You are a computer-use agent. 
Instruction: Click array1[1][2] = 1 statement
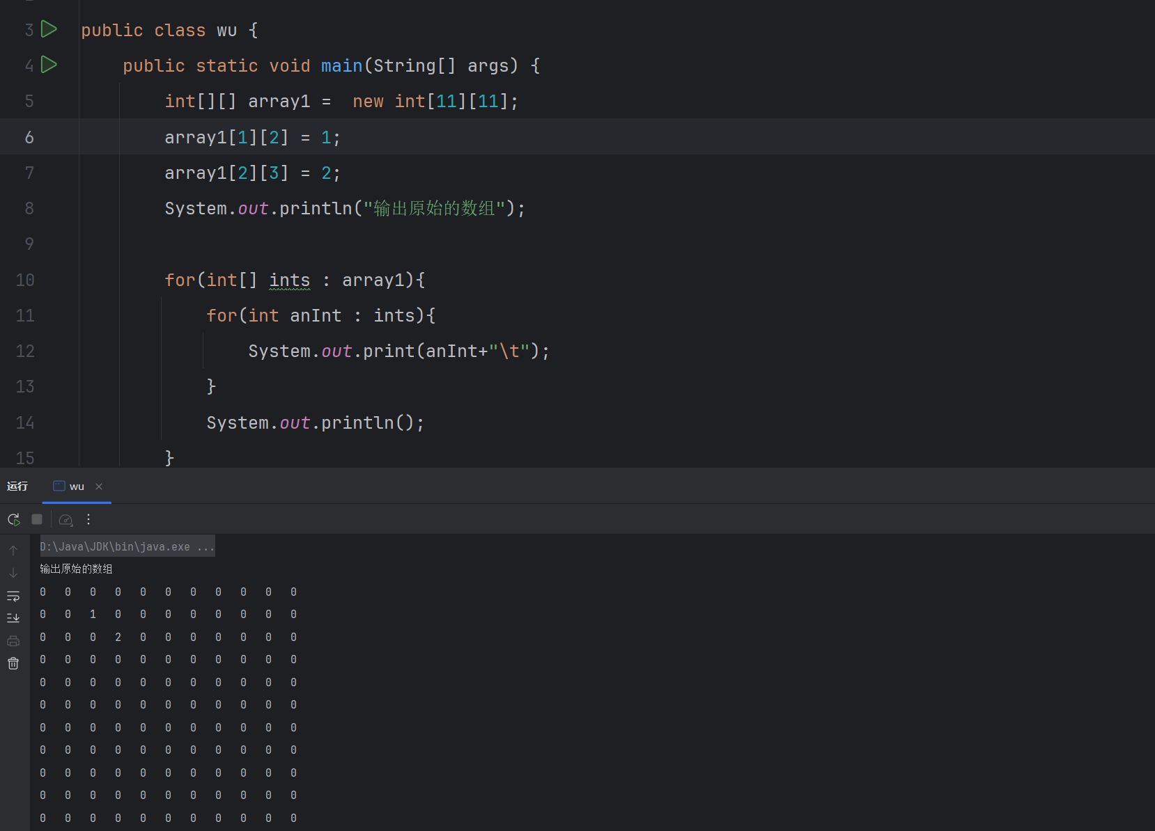(x=252, y=138)
